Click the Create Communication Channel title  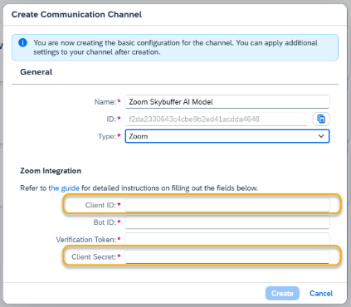point(76,14)
